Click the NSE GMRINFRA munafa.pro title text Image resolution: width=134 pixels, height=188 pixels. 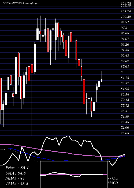(21, 3)
